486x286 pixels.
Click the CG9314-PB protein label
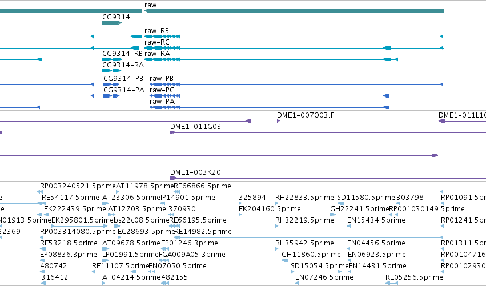(123, 79)
